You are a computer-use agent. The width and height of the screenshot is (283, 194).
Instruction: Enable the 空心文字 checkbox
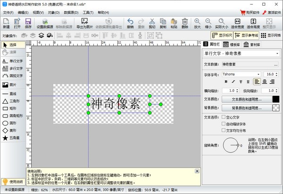click(x=224, y=116)
